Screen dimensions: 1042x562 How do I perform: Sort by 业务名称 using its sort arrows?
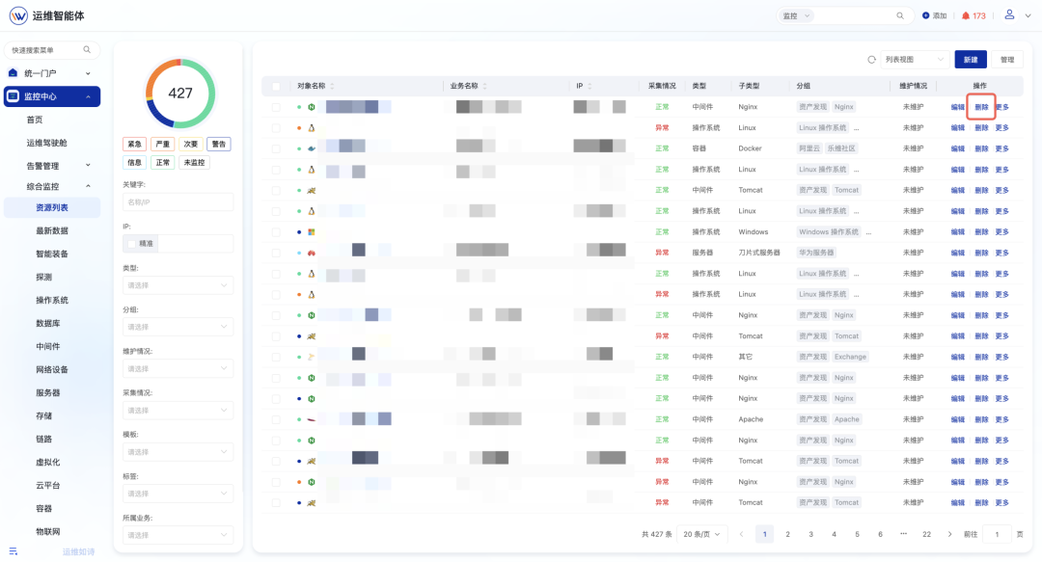[x=485, y=86]
